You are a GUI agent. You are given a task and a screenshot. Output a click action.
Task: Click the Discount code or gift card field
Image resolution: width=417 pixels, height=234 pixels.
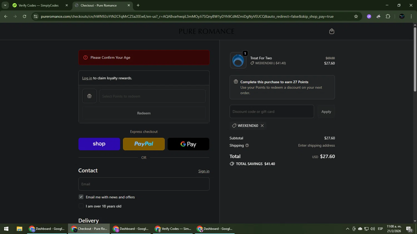coord(272,111)
